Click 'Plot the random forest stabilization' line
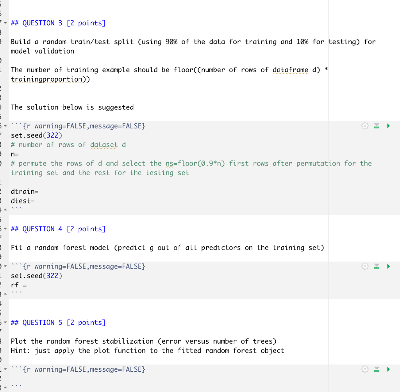 pyautogui.click(x=144, y=341)
